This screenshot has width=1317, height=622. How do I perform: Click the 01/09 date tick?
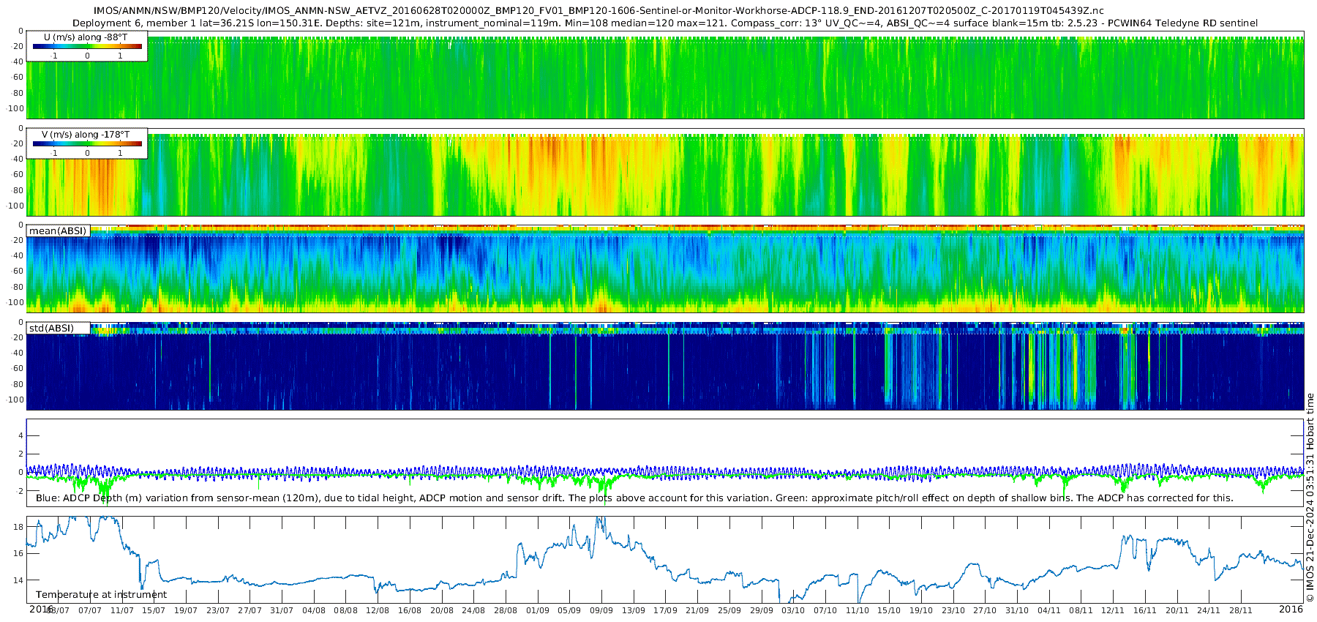coord(537,610)
